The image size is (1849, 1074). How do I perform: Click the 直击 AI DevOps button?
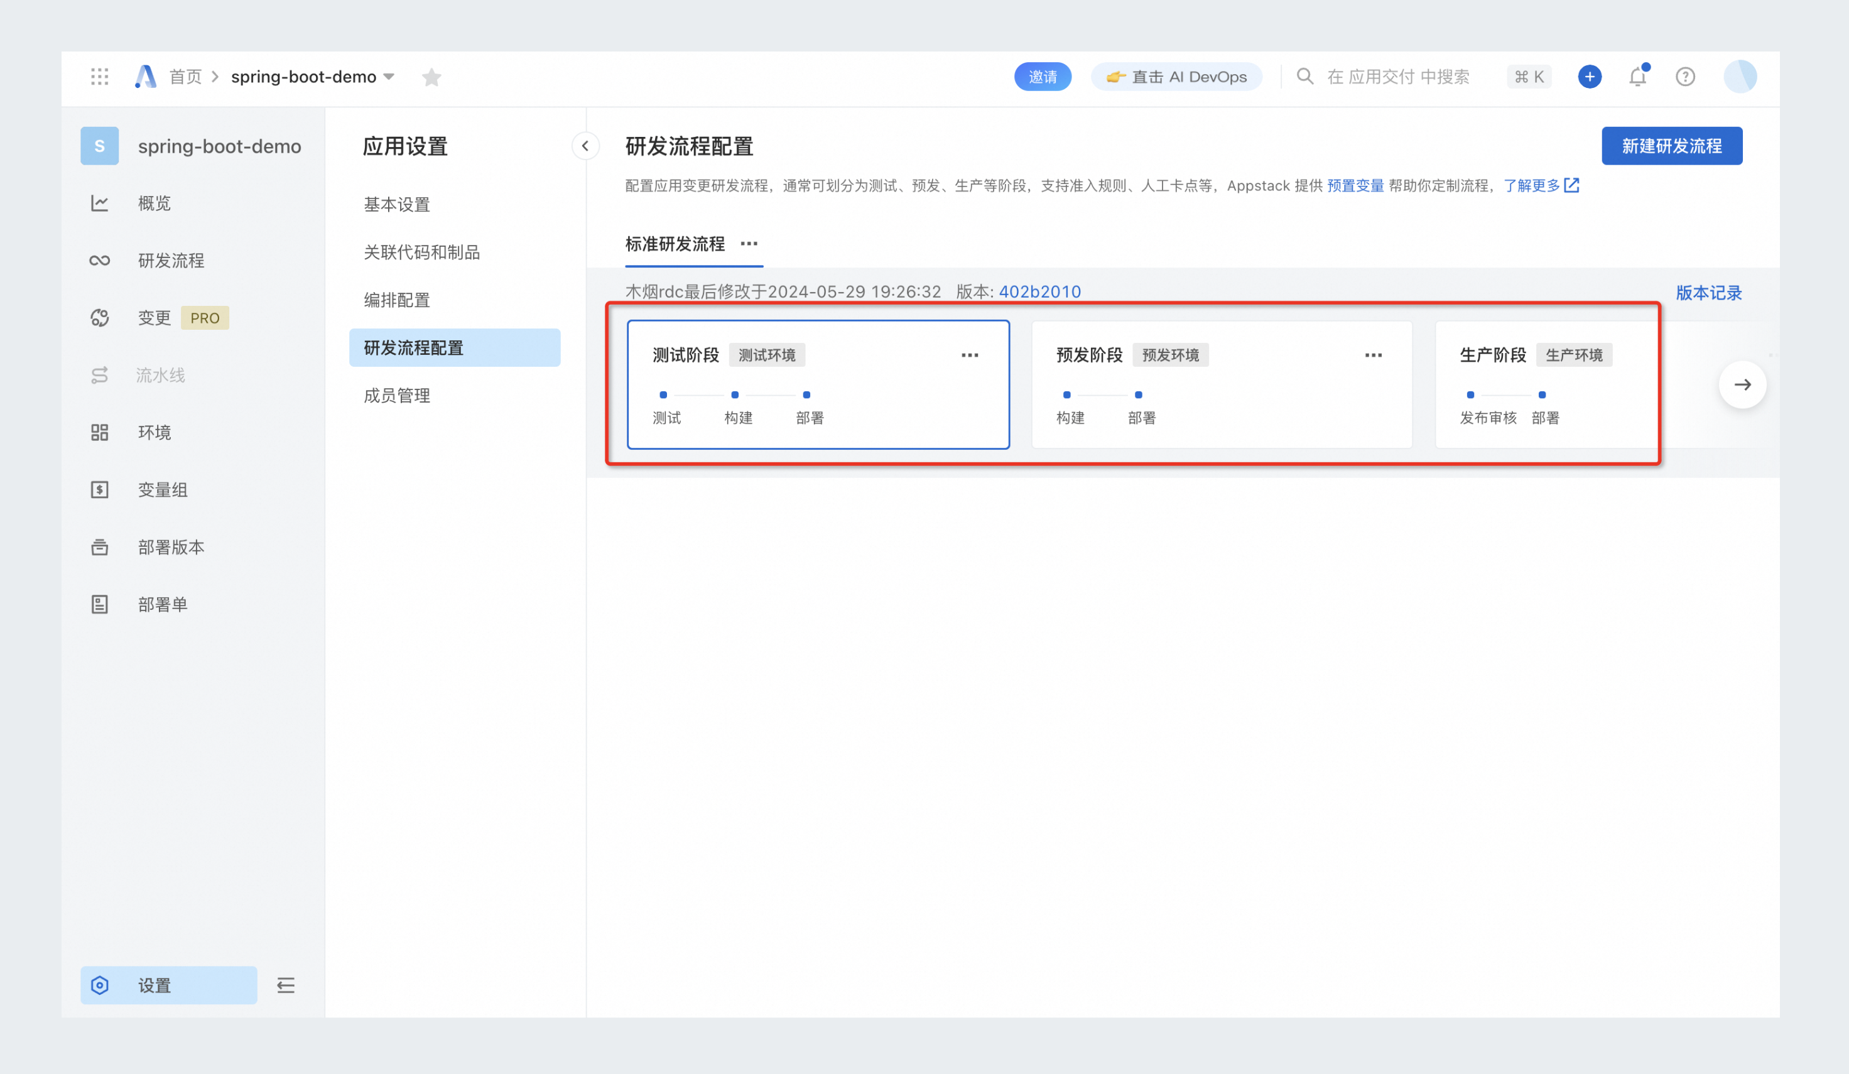tap(1176, 76)
